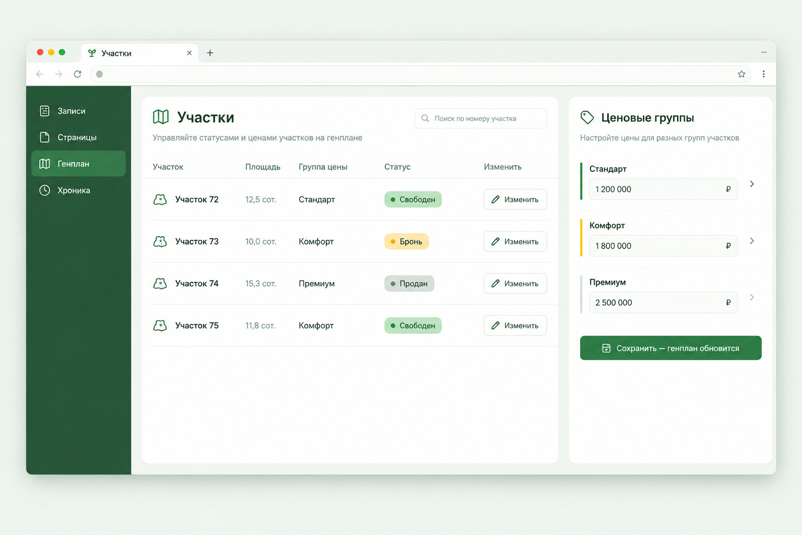Click the plot icon for Участок 73

[x=160, y=241]
